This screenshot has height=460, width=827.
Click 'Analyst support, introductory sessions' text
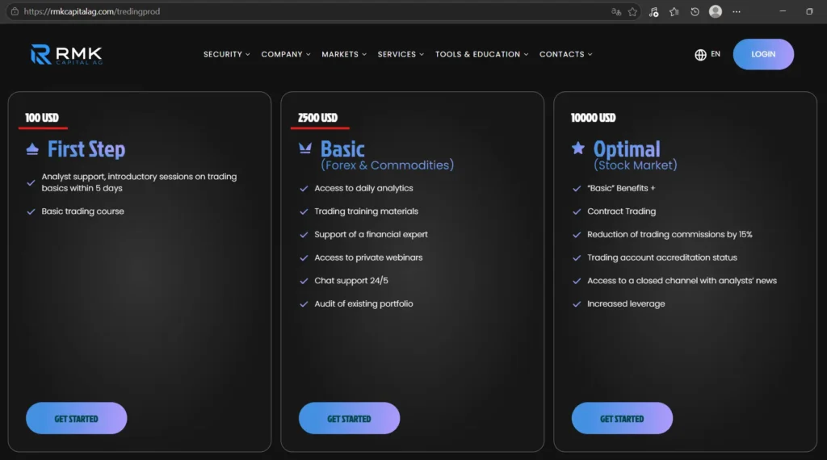pyautogui.click(x=139, y=182)
